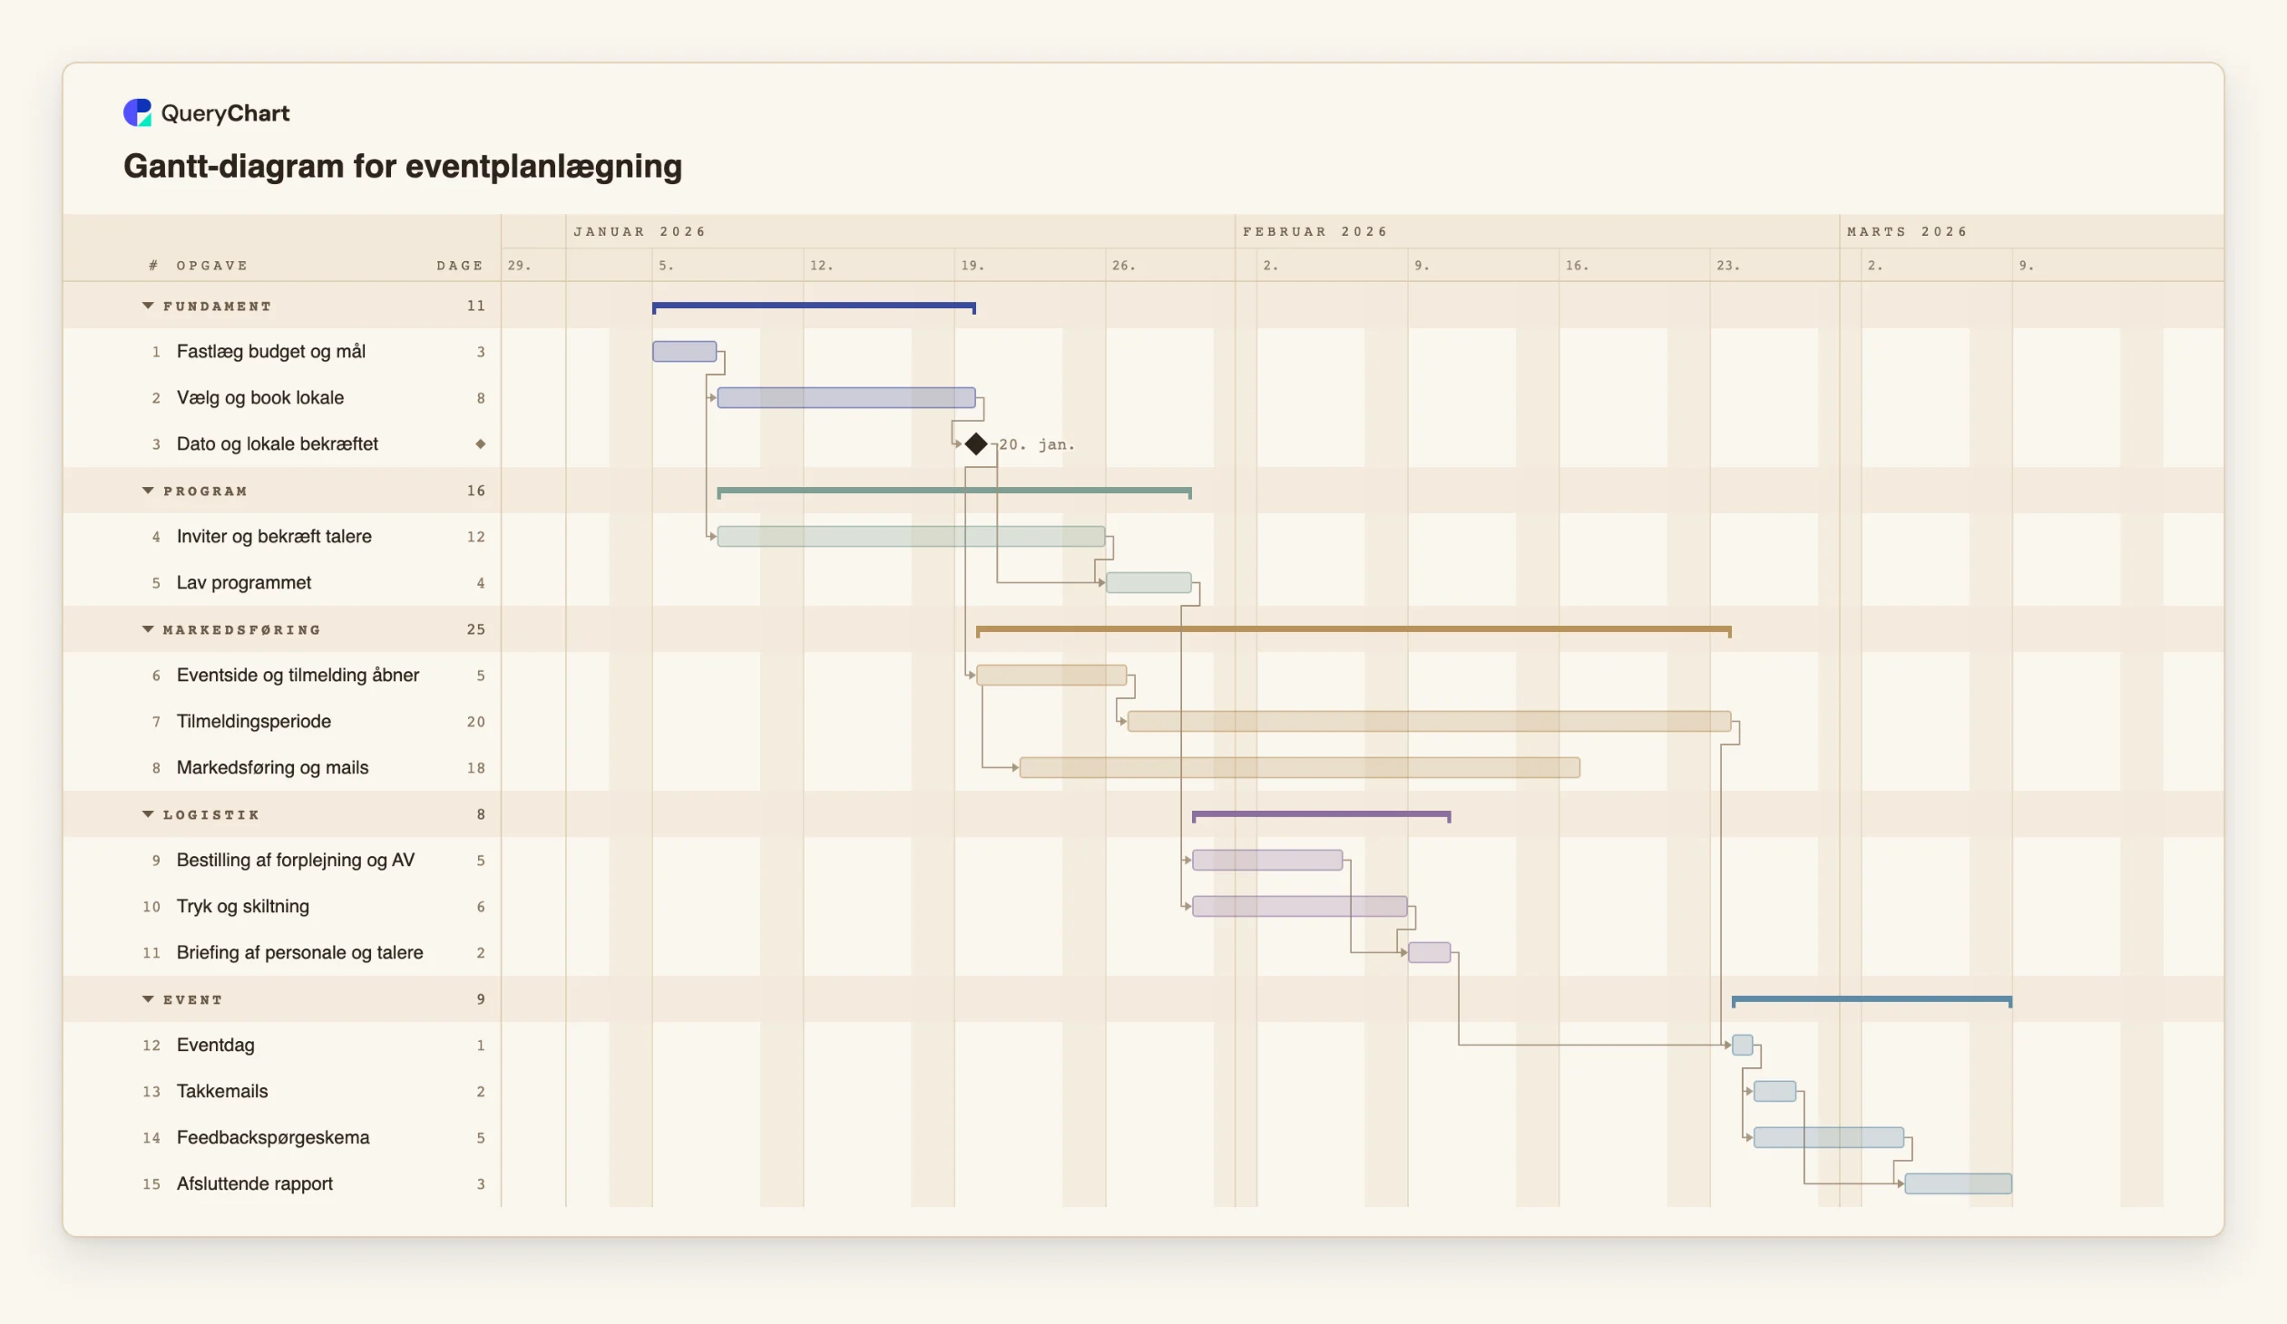2287x1324 pixels.
Task: Select the Feedbackspørgeskema task bar
Action: coord(1829,1138)
